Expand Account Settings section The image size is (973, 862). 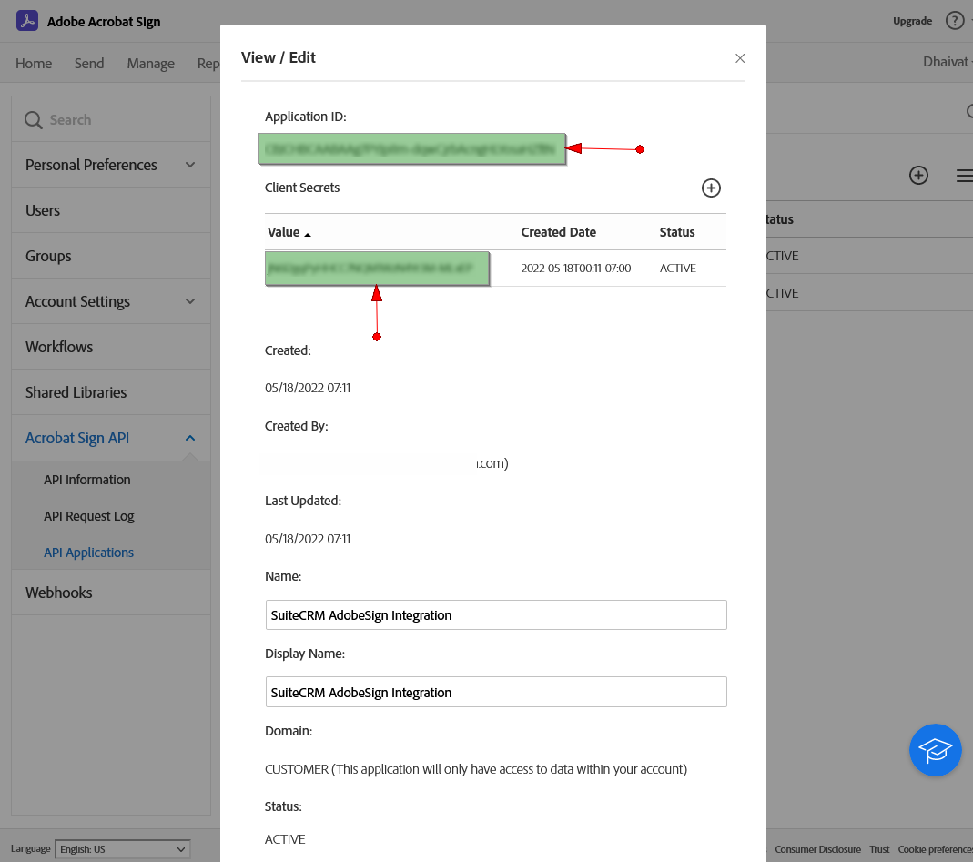pos(190,301)
